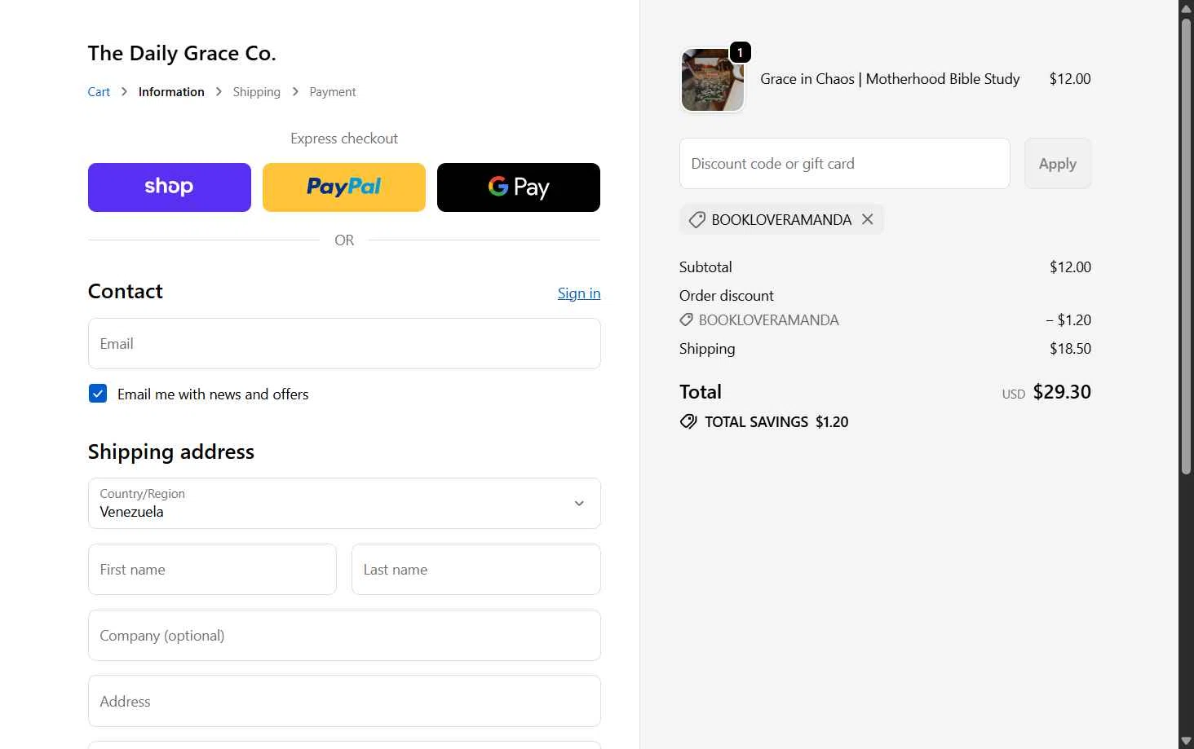1194x749 pixels.
Task: Select the Shipping breadcrumb step
Action: 256,92
